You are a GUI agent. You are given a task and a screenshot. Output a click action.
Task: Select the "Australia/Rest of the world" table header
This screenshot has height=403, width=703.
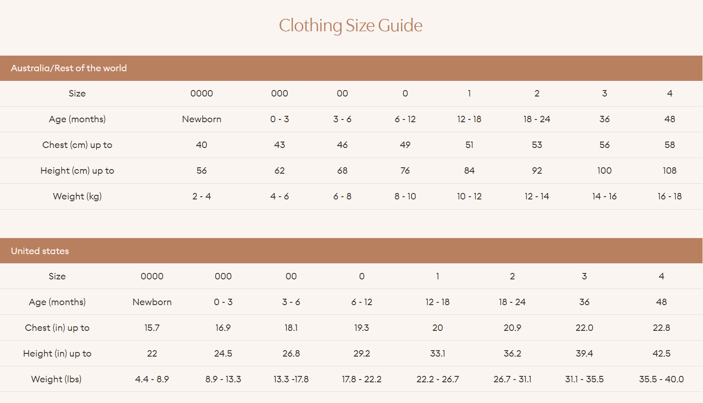69,68
